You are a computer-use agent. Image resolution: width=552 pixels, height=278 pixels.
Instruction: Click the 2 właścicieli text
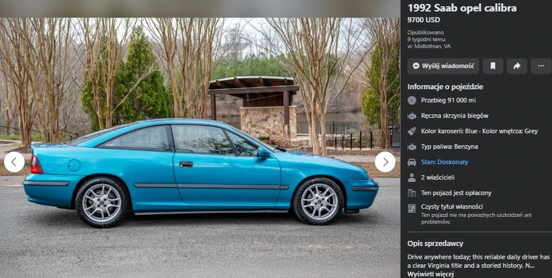437,177
